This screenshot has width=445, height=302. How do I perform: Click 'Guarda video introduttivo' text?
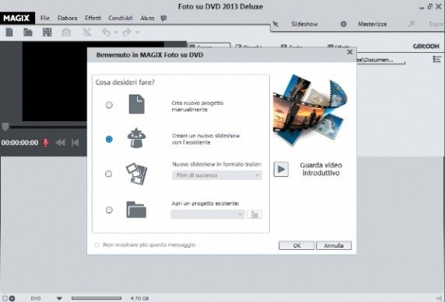tap(321, 169)
